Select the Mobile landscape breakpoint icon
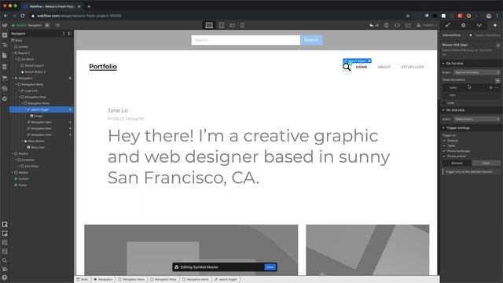This screenshot has width=503, height=283. [233, 25]
